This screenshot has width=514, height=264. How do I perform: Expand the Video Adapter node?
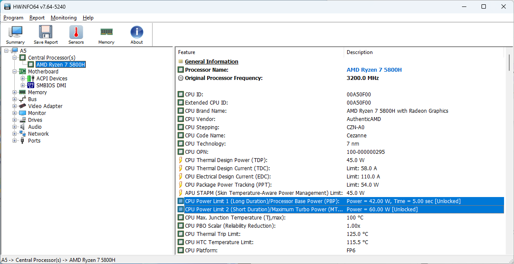pyautogui.click(x=14, y=106)
